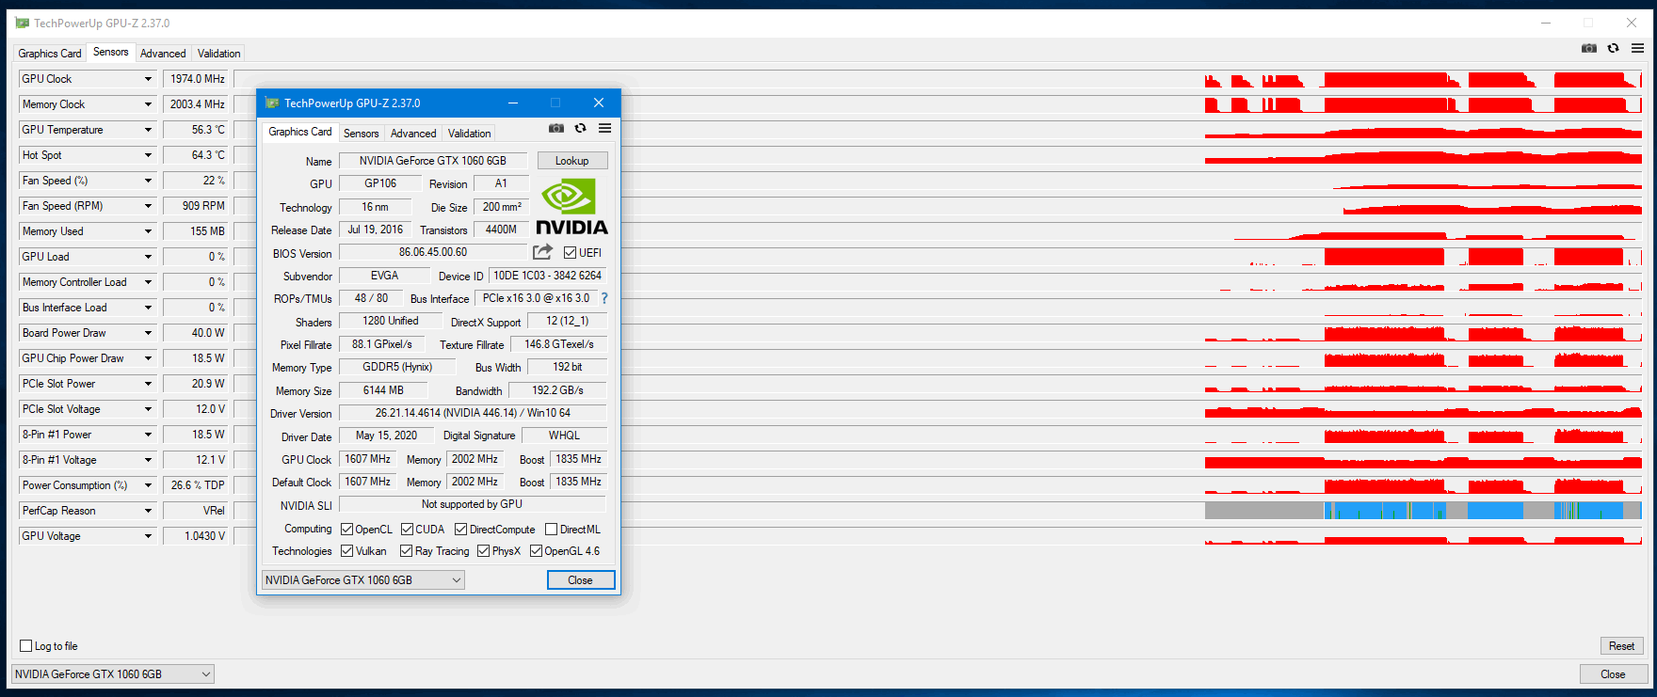Open the Fan Speed (RPM) sensor dropdown
Screen dimensions: 1657x697
pos(148,206)
